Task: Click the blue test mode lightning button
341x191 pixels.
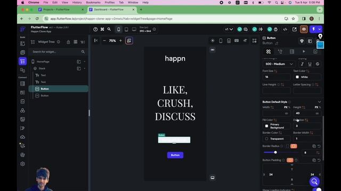Action: click(x=314, y=29)
